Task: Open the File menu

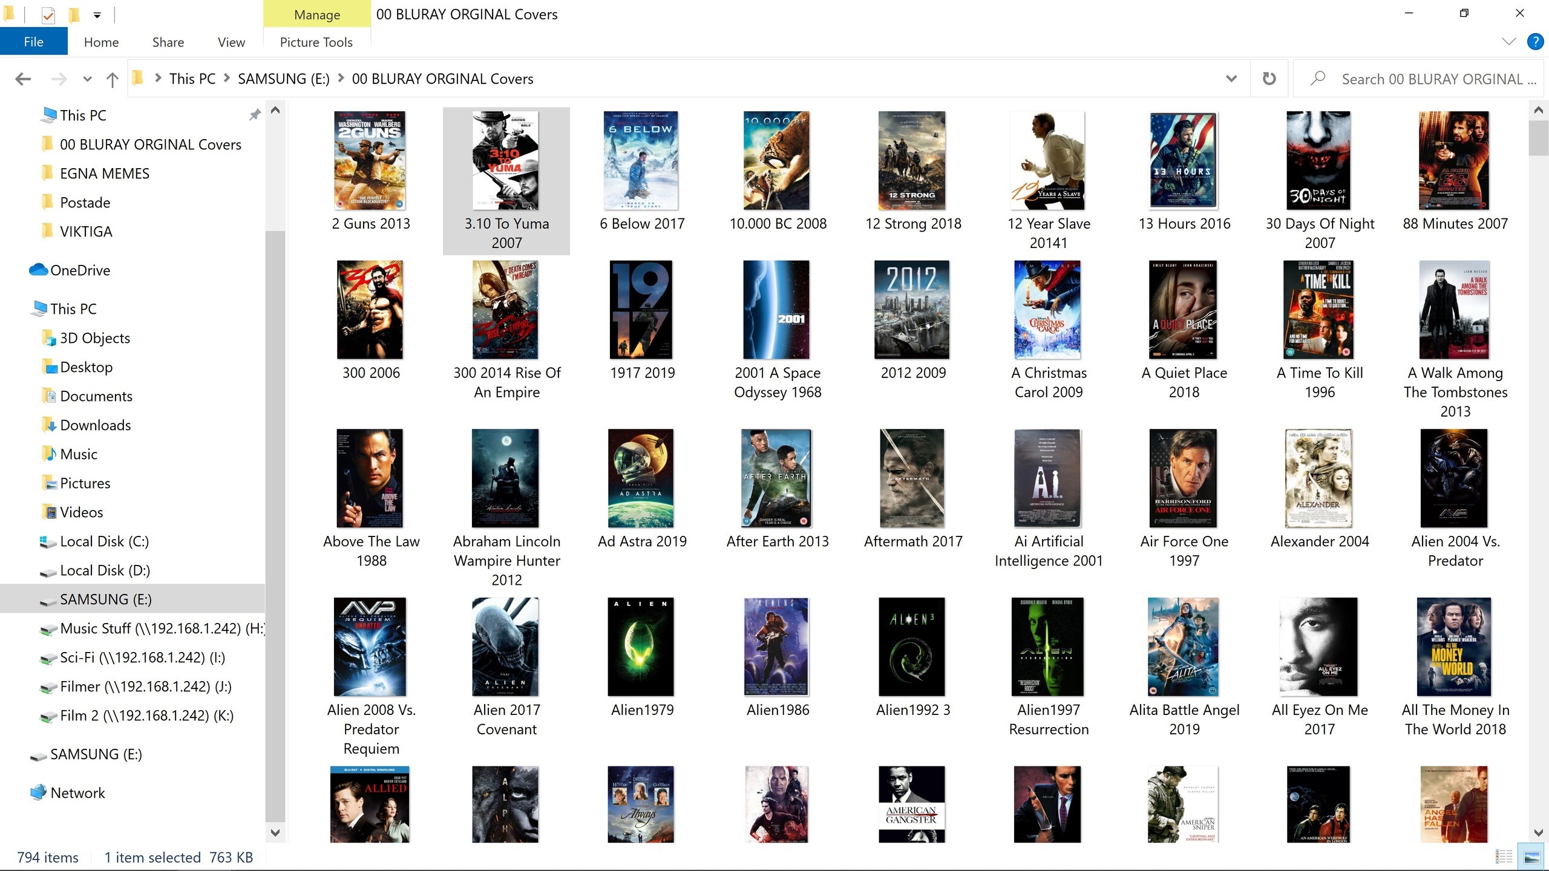Action: [33, 42]
